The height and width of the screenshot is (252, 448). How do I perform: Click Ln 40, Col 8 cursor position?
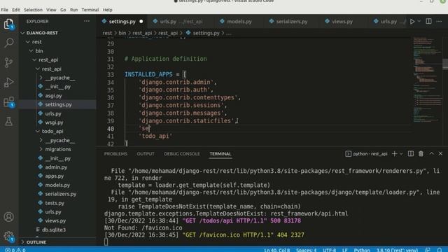[277, 250]
